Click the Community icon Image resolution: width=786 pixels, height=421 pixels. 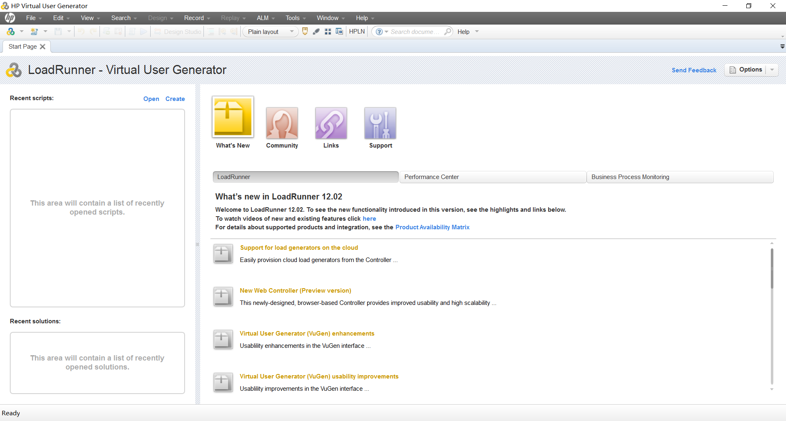point(282,123)
